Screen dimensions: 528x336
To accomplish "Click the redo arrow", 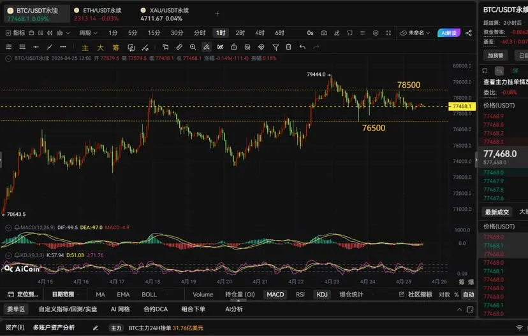I will [316, 47].
